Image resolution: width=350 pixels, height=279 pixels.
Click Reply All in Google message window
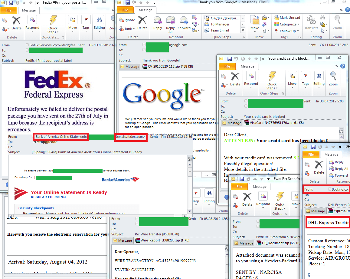tap(170, 25)
